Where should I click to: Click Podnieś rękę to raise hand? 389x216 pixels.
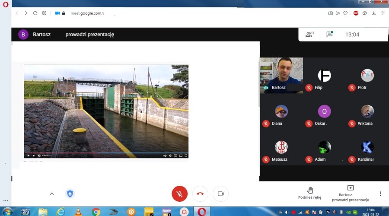pos(309,193)
